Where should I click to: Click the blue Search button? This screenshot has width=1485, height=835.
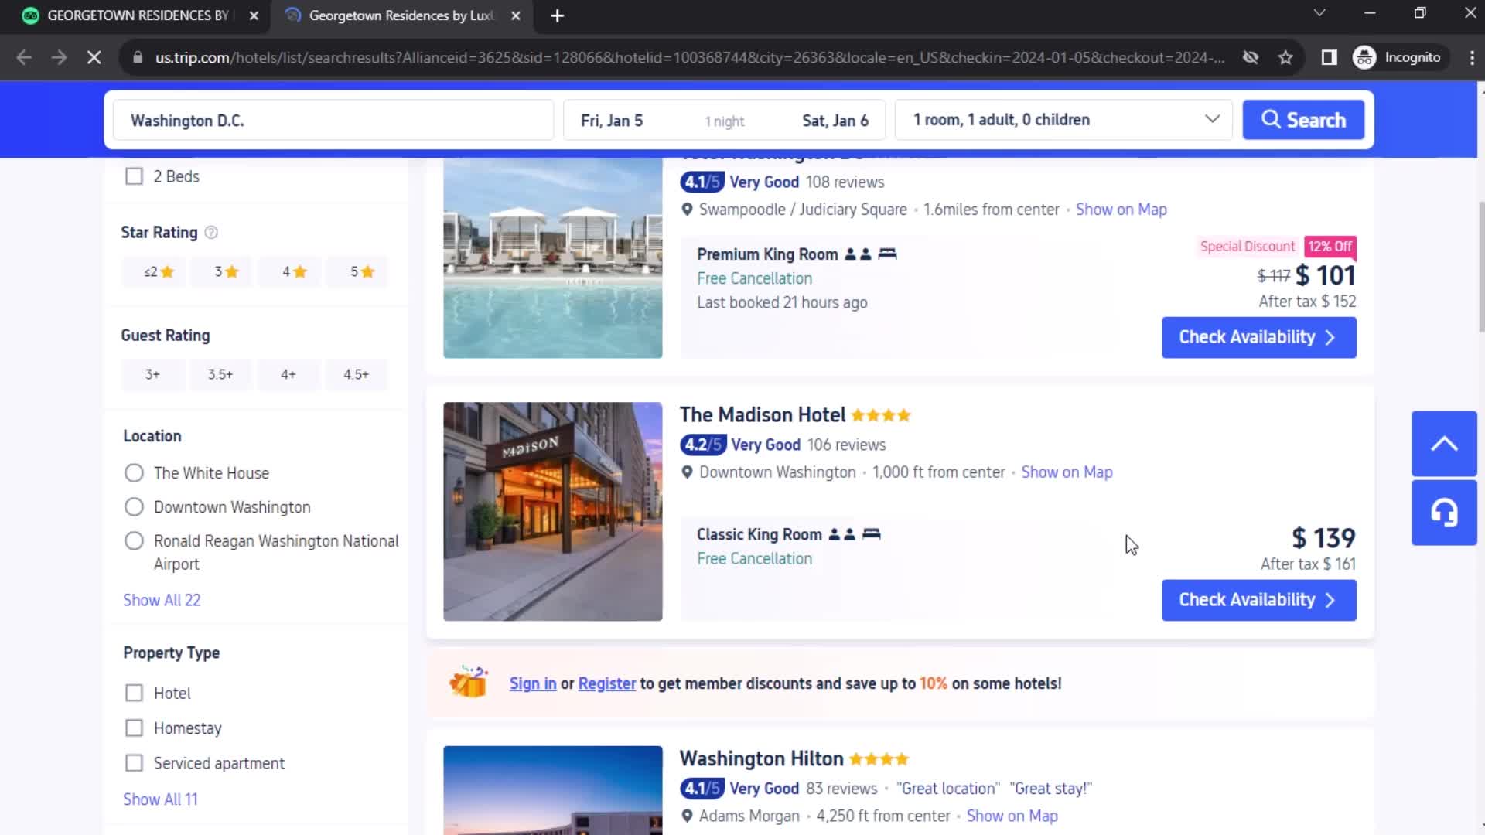click(1303, 120)
